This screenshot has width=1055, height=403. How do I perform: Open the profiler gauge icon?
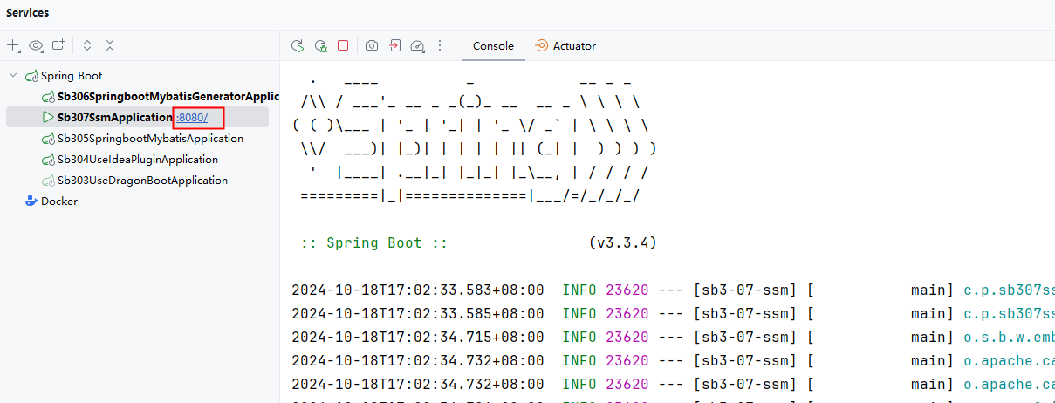coord(417,45)
